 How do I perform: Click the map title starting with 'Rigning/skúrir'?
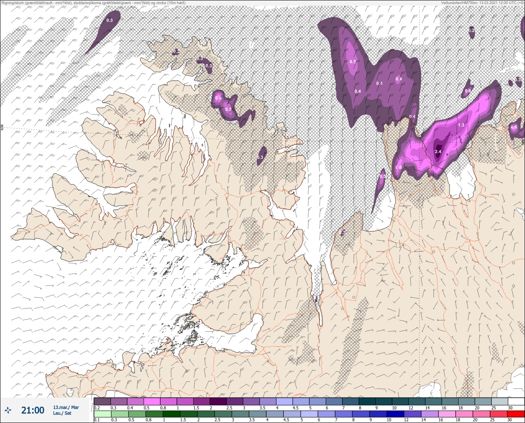click(x=93, y=2)
